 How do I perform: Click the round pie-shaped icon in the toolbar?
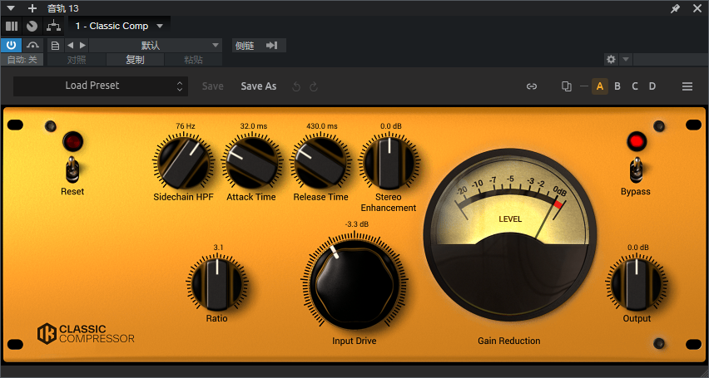(x=32, y=27)
